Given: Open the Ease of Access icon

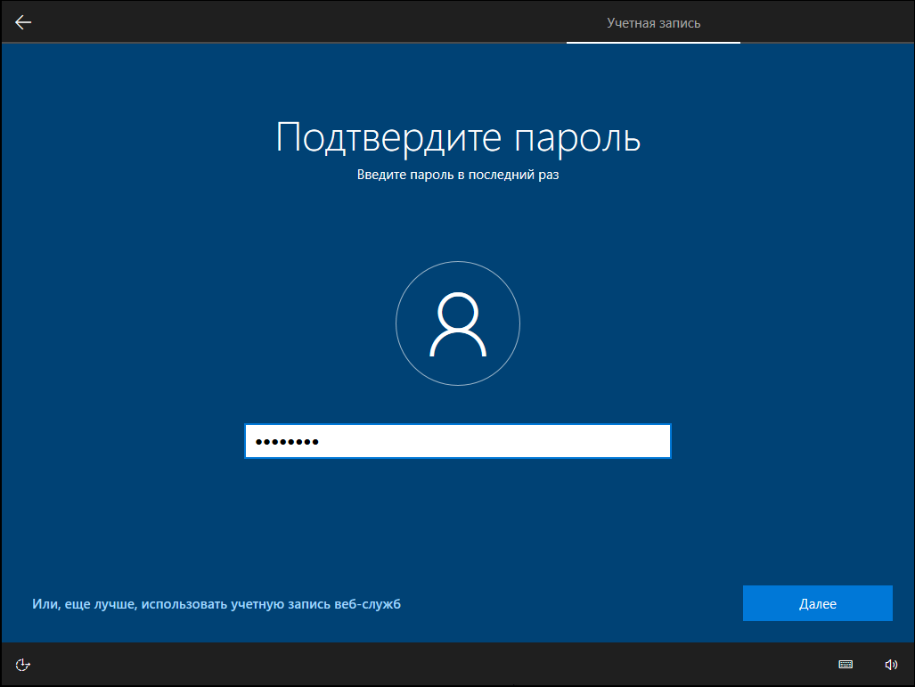Looking at the screenshot, I should (23, 665).
